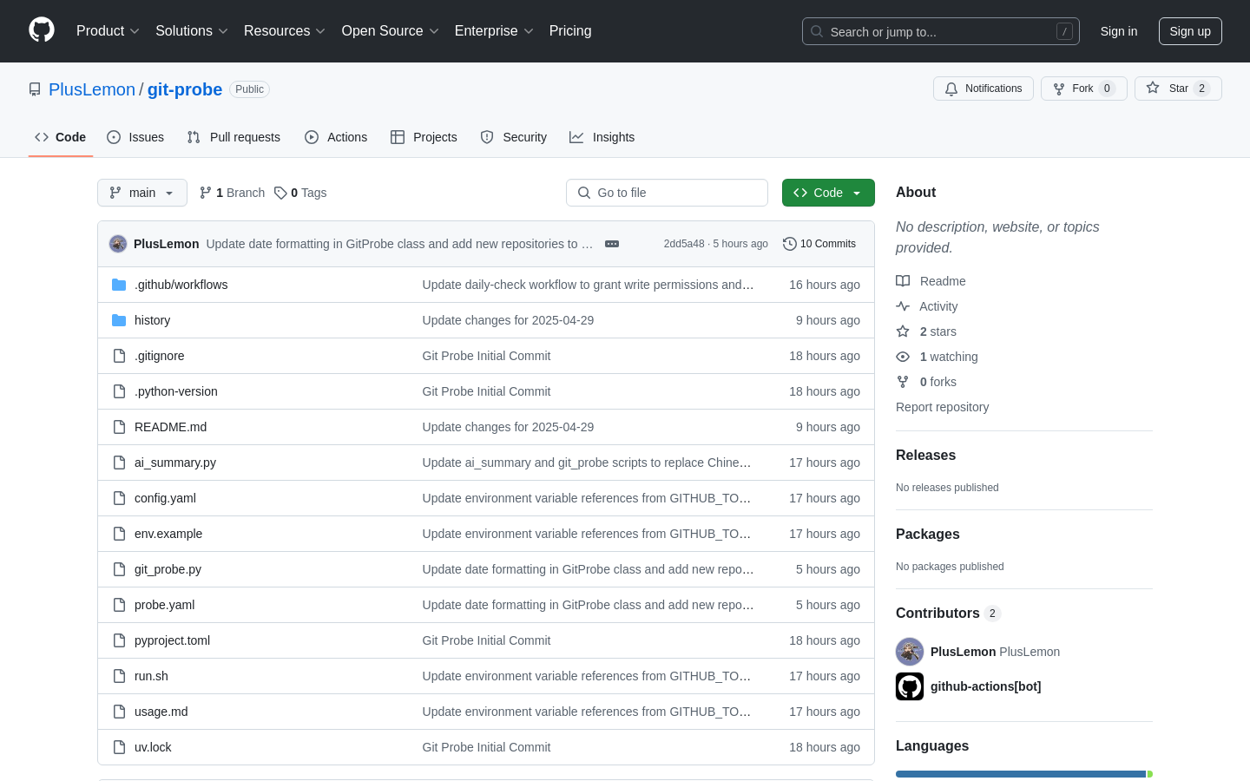1250x781 pixels.
Task: Open the main branch selector dropdown
Action: (x=142, y=193)
